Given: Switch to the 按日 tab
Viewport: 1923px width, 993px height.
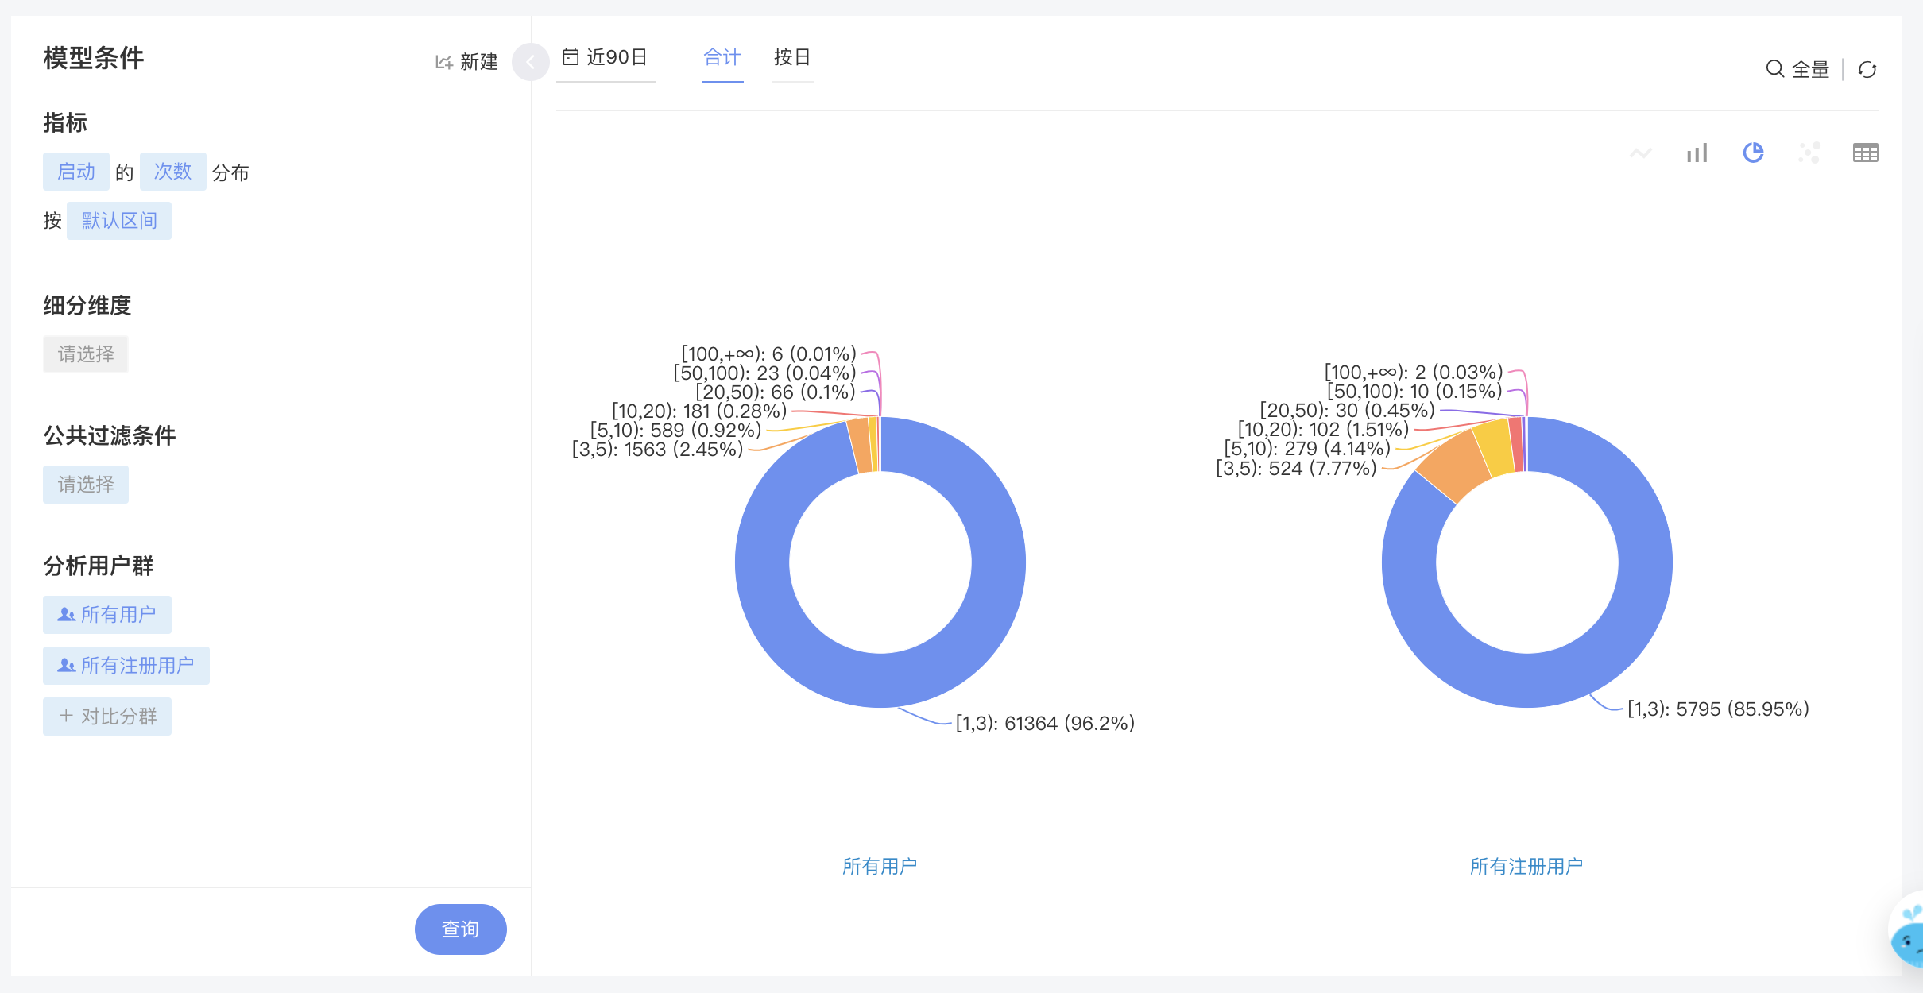Looking at the screenshot, I should (792, 57).
